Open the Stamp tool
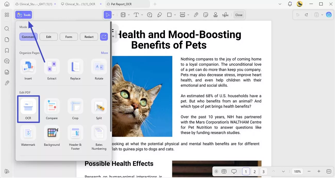The width and height of the screenshot is (335, 178). click(215, 15)
